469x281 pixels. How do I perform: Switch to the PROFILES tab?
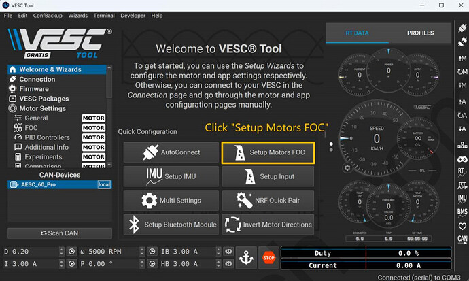click(x=420, y=33)
